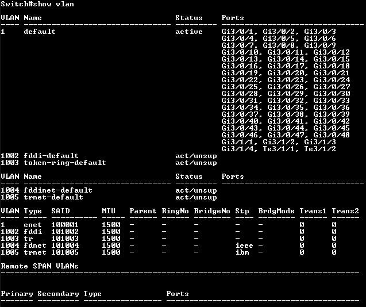Select SAID value 100001
The image size is (366, 307).
65,225
